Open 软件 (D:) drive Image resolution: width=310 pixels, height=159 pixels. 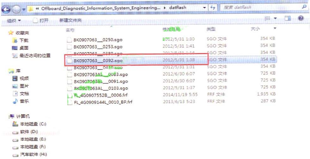29,132
